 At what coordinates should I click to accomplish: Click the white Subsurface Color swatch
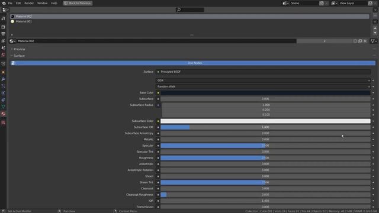click(265, 121)
